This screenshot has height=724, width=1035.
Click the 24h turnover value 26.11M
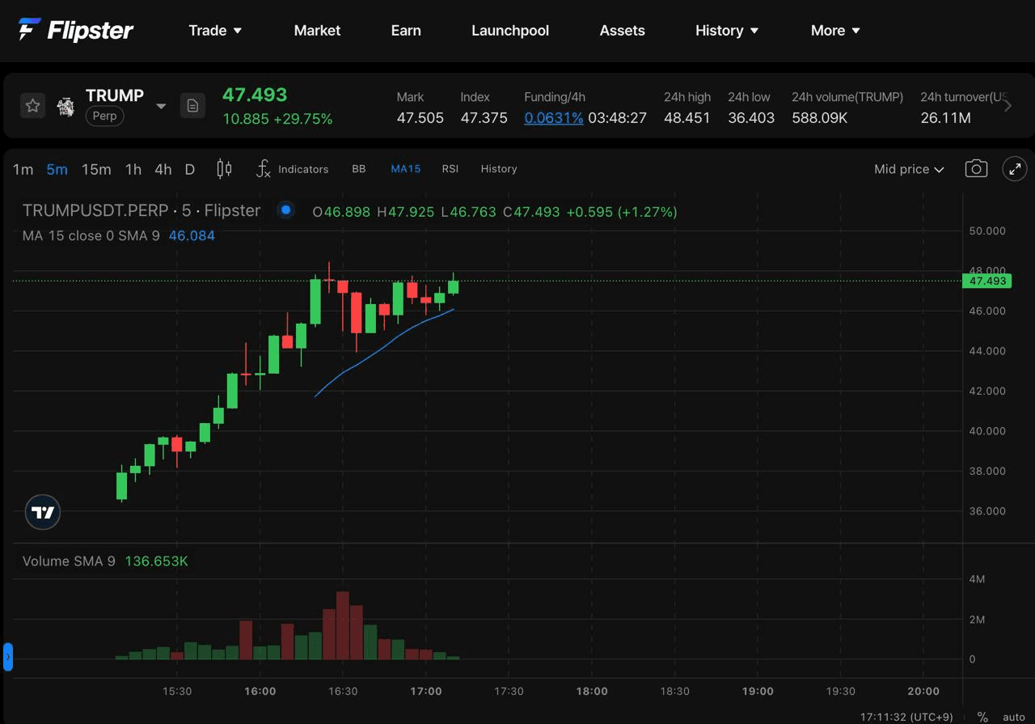[945, 118]
